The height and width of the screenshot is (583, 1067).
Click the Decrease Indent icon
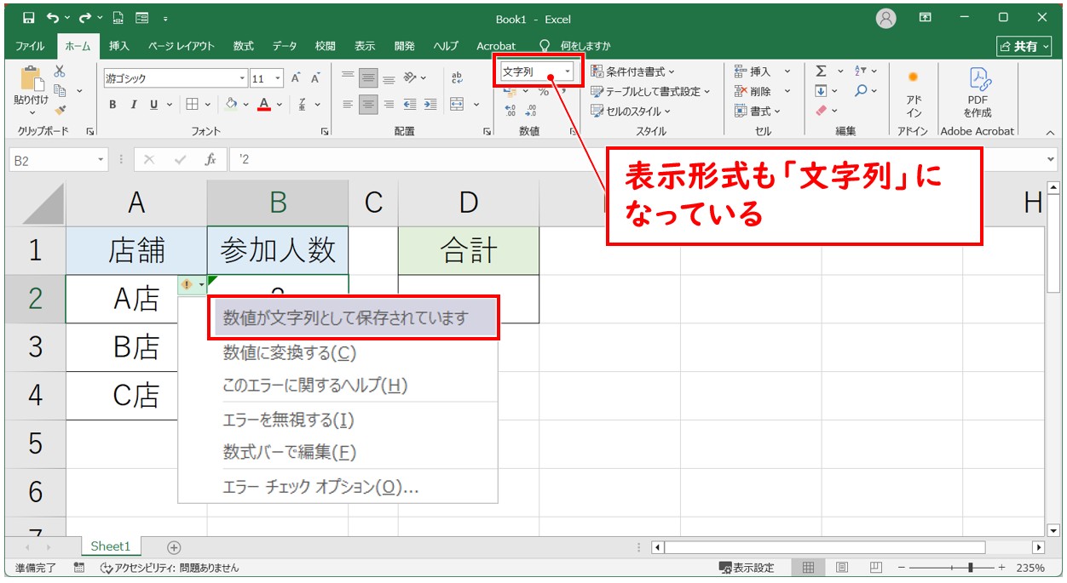[410, 104]
